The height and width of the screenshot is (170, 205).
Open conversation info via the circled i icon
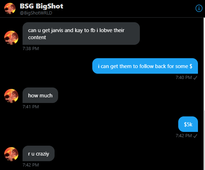click(199, 8)
